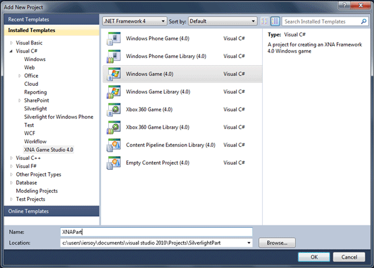Select the Windows category under Visual C#
Image resolution: width=374 pixels, height=268 pixels.
click(x=35, y=59)
